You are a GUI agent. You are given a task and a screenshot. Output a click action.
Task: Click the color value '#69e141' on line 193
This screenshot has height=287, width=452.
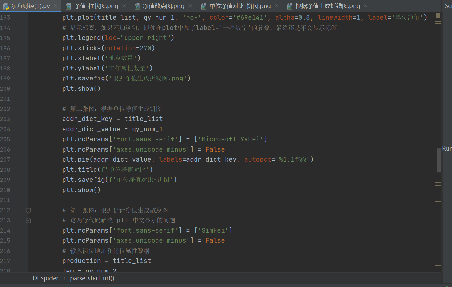250,18
